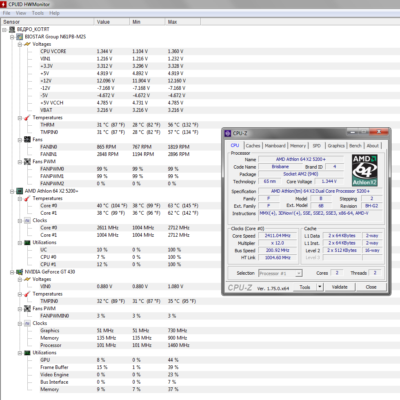The width and height of the screenshot is (400, 400).
Task: Click the fan icon next to Fans PWM
Action: [x=27, y=162]
